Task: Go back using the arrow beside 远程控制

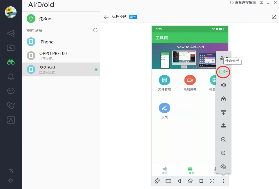Action: (x=106, y=17)
